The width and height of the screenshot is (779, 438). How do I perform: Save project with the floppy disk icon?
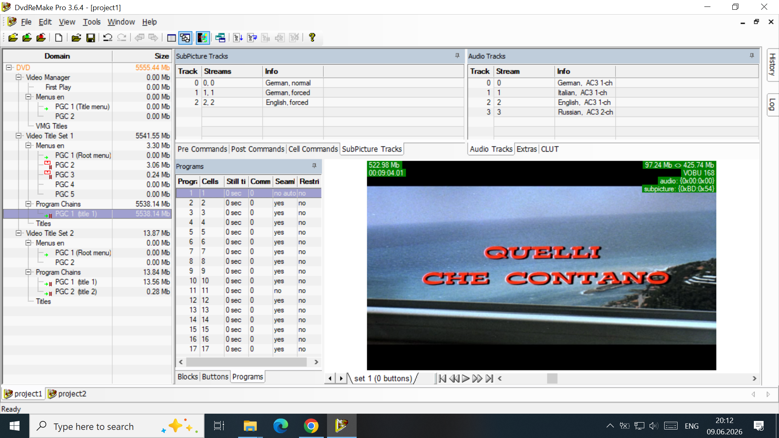[x=90, y=38]
